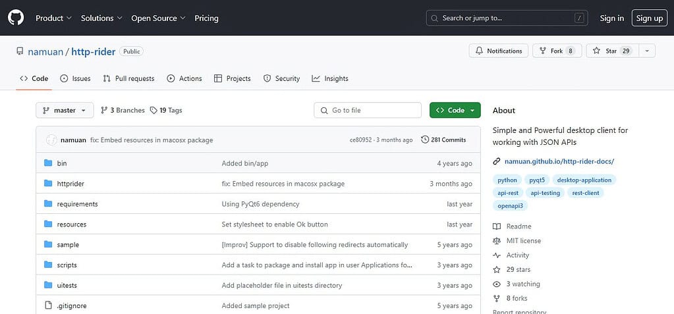This screenshot has height=314, width=674.
Task: Select the python topic tag
Action: 507,180
